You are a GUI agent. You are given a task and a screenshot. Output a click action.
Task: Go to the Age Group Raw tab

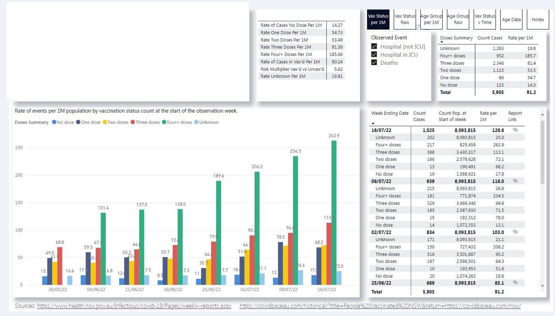tap(458, 19)
